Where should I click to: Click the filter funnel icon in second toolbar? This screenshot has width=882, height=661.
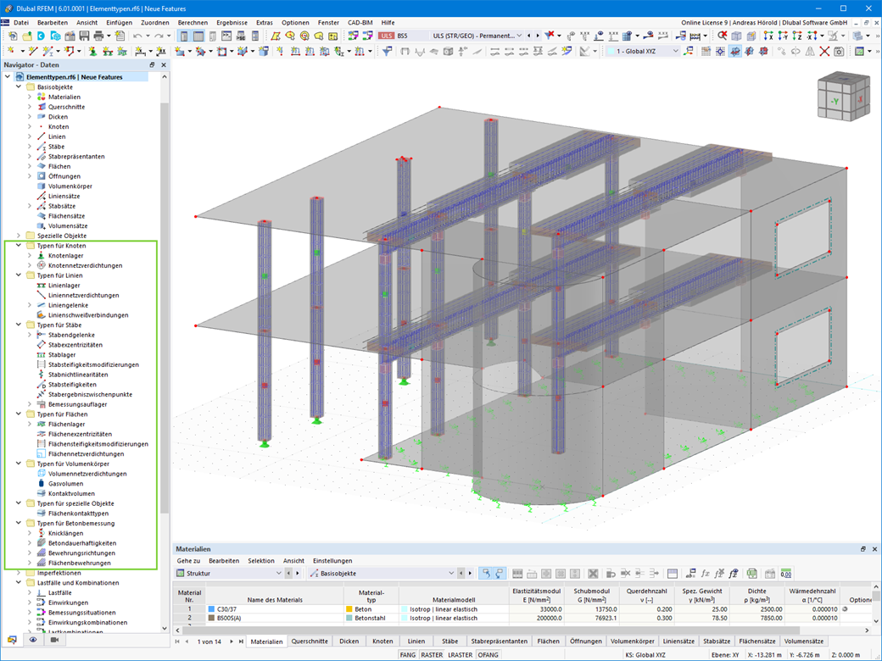387,51
